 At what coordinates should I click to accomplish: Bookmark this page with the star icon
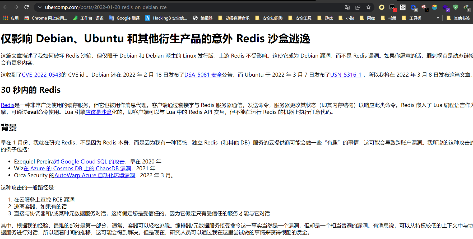[x=368, y=7]
